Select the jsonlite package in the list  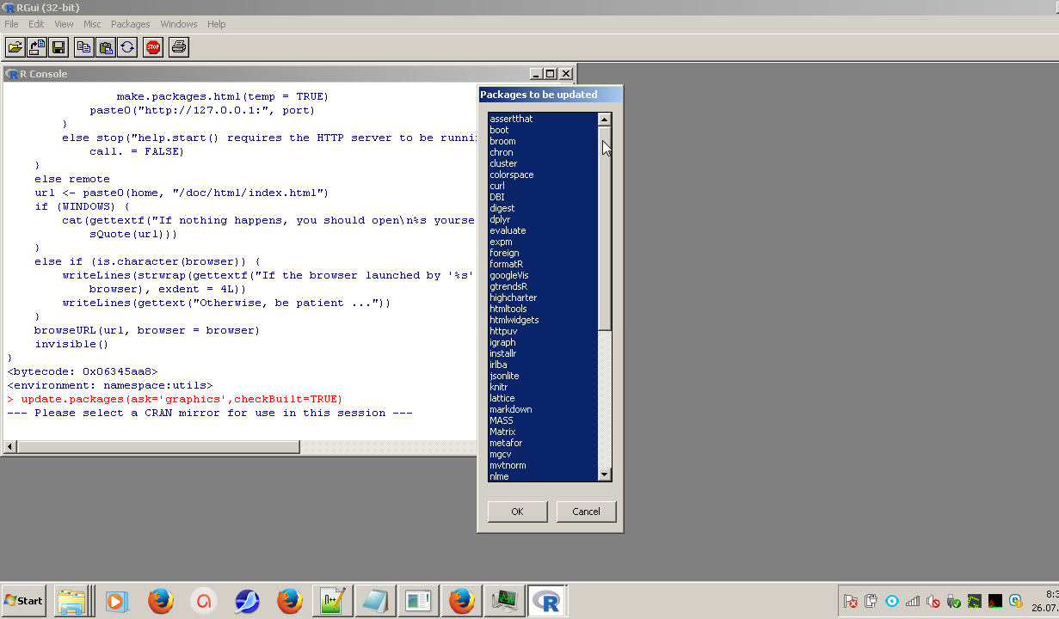click(504, 376)
